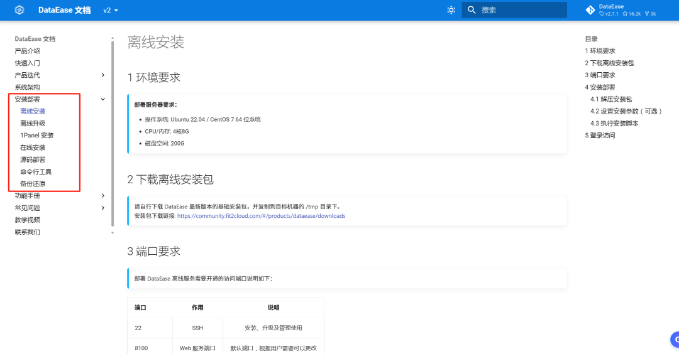This screenshot has width=679, height=354.
Task: Jump to 3 端口要求 in contents
Action: [x=600, y=75]
